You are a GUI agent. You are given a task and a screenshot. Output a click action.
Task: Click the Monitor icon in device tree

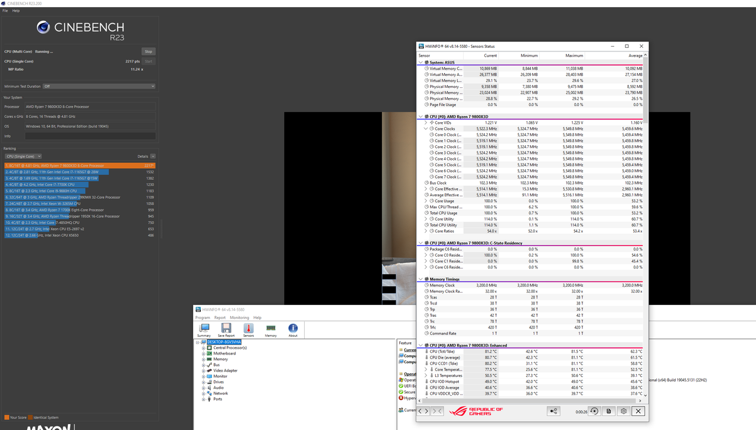209,376
